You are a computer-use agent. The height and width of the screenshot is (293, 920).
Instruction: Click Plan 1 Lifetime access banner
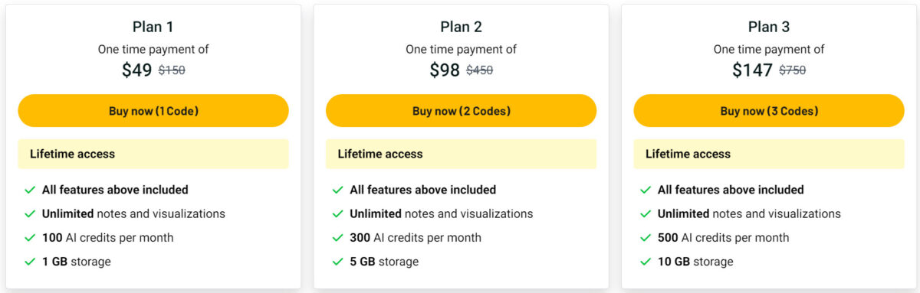pos(153,154)
